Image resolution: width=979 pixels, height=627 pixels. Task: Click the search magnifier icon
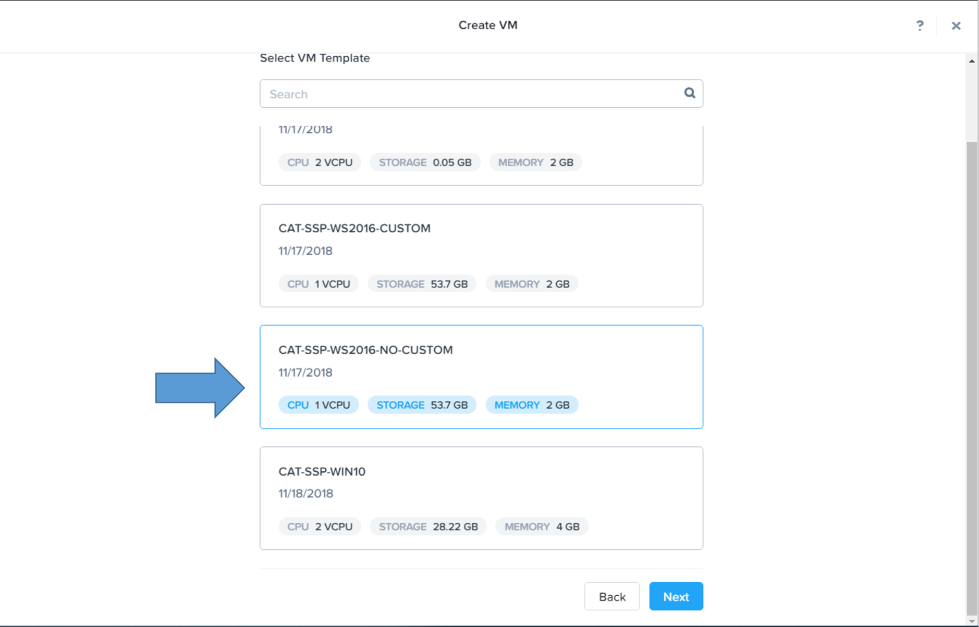pyautogui.click(x=689, y=93)
